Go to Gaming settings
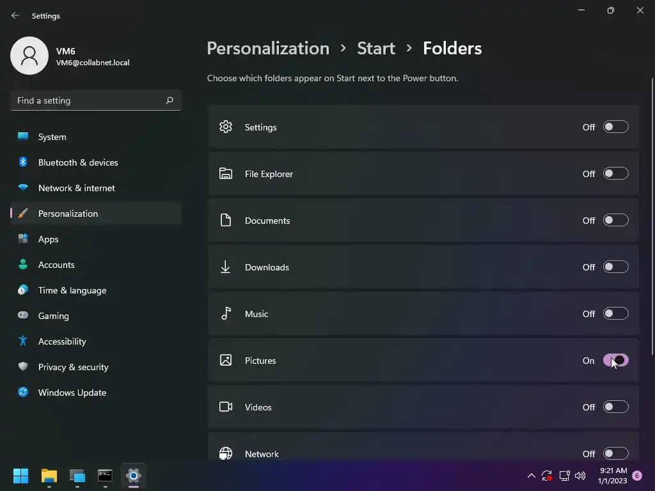Image resolution: width=655 pixels, height=491 pixels. [96, 316]
